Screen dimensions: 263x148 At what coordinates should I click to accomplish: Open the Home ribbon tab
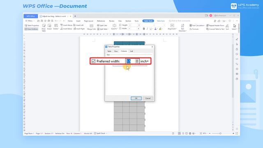70,21
